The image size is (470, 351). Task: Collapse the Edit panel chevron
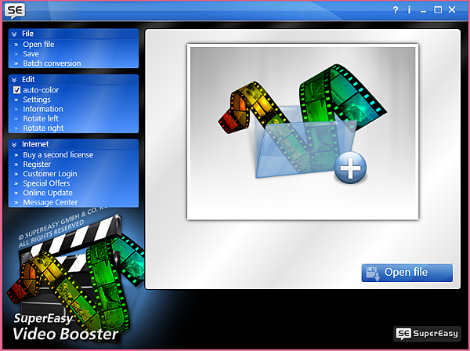[14, 80]
